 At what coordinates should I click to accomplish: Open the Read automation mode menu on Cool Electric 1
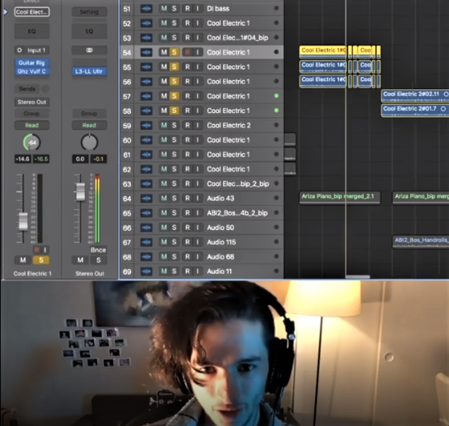[x=31, y=125]
